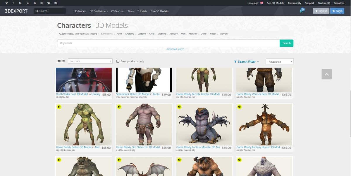Open the VK social link
The height and width of the screenshot is (176, 351).
(49, 3)
